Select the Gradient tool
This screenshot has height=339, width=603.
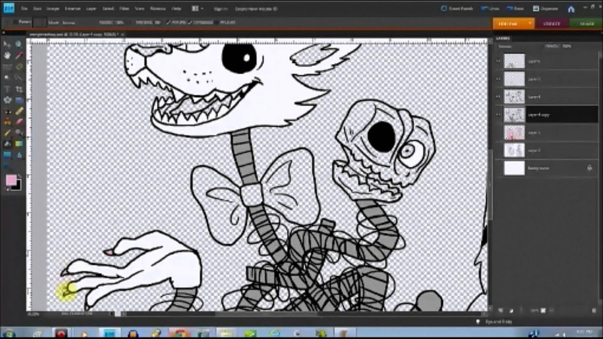(x=19, y=144)
